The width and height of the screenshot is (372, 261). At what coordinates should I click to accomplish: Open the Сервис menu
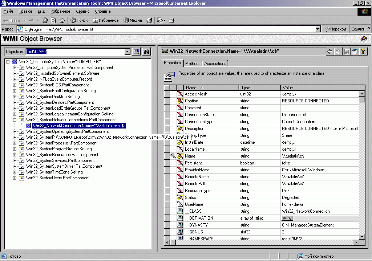click(82, 11)
